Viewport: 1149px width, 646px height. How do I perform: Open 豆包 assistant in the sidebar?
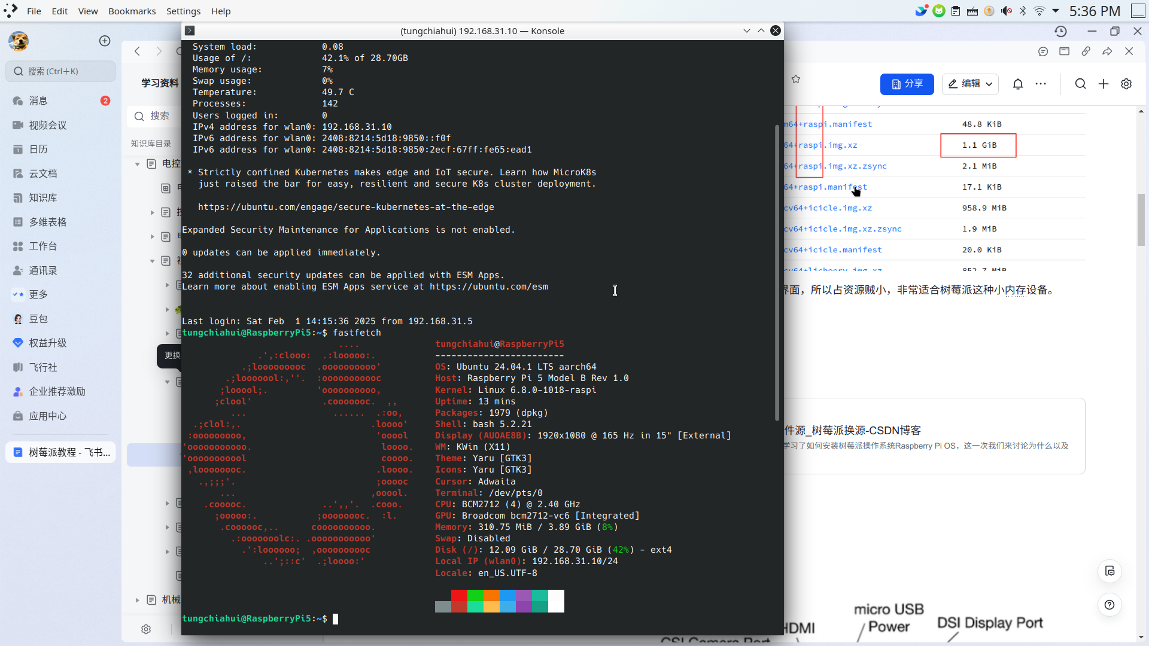pos(60,319)
